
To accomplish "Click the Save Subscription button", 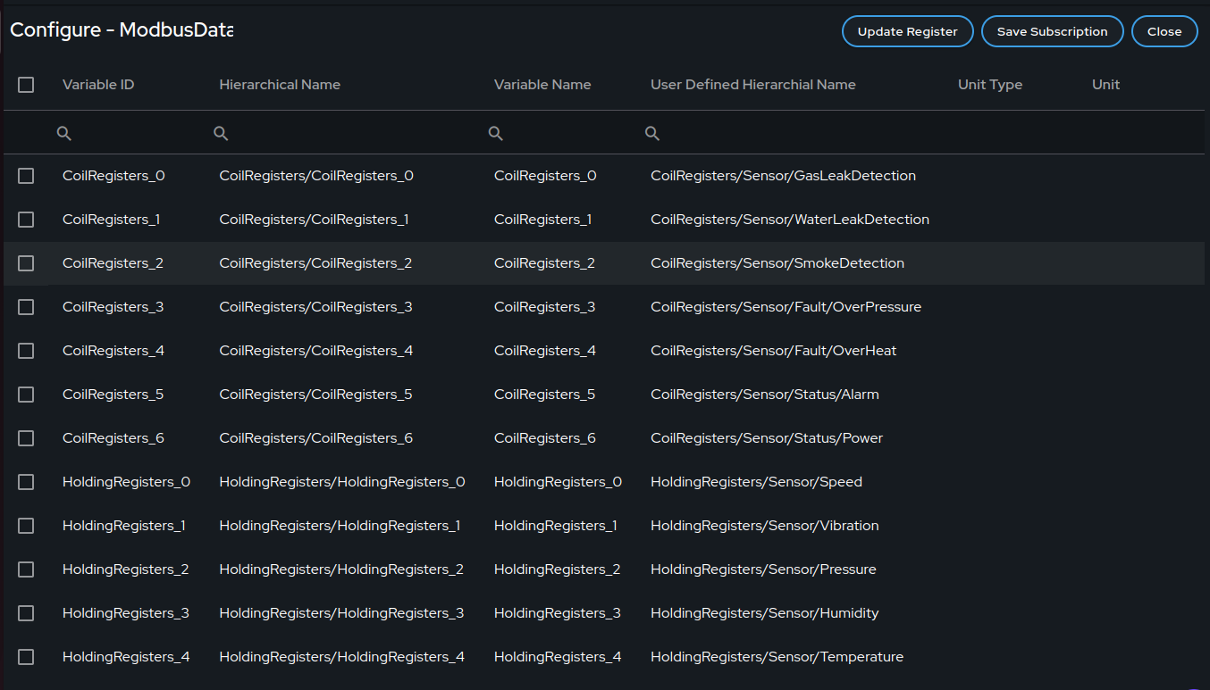I will 1052,31.
